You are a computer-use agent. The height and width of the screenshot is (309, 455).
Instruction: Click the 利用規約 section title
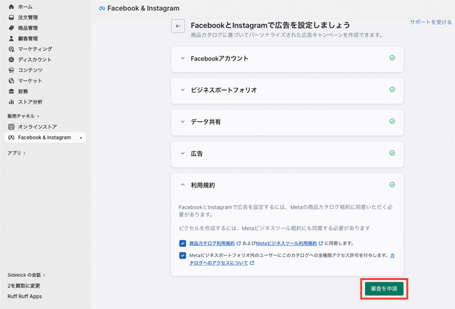tap(203, 185)
